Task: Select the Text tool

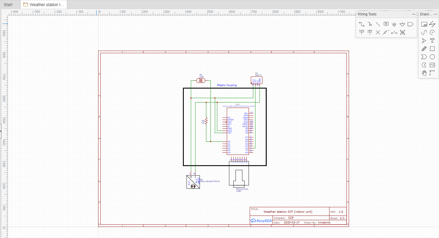Action: click(x=432, y=40)
